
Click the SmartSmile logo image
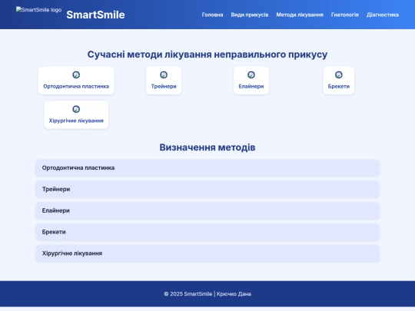[x=39, y=10]
